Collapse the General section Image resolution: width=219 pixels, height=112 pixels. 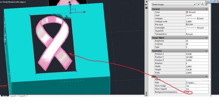coord(206,9)
